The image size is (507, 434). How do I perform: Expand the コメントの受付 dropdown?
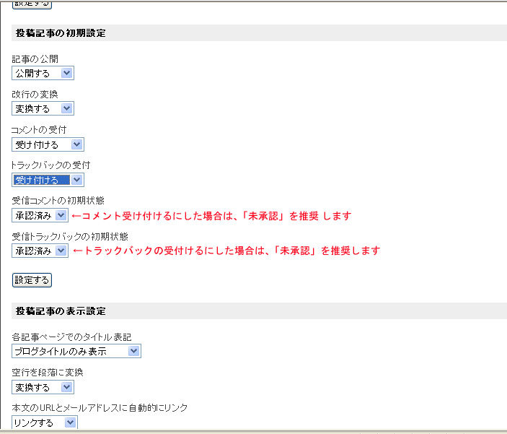(48, 144)
